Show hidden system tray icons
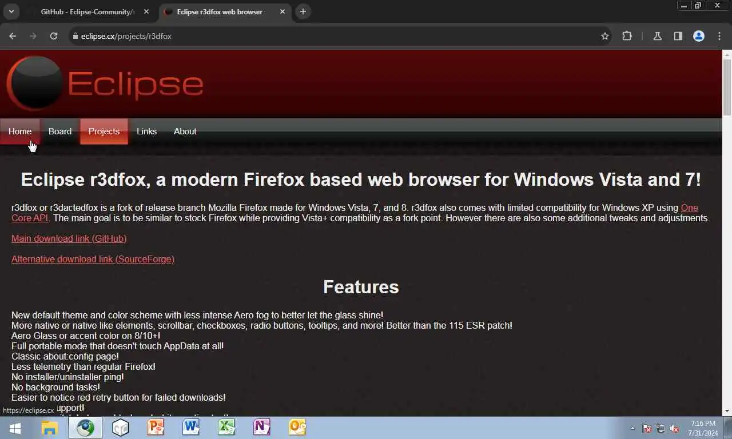 632,428
